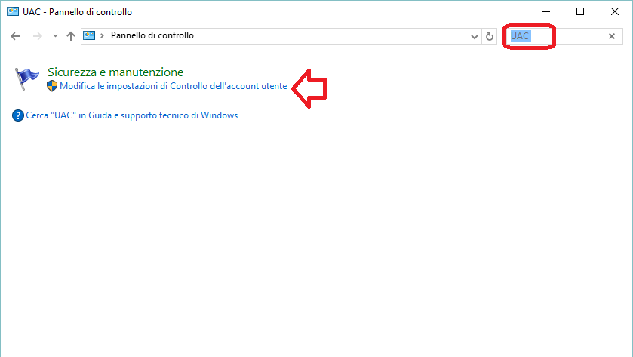Close the Control Panel window
633x357 pixels.
click(x=615, y=12)
